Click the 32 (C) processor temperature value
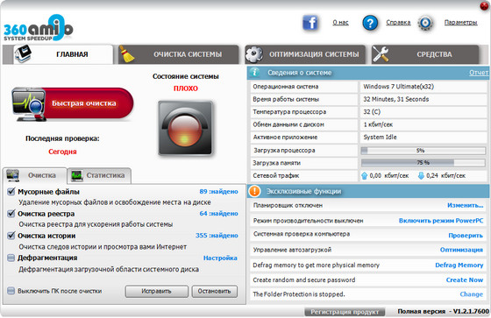491x318 pixels. [x=372, y=112]
